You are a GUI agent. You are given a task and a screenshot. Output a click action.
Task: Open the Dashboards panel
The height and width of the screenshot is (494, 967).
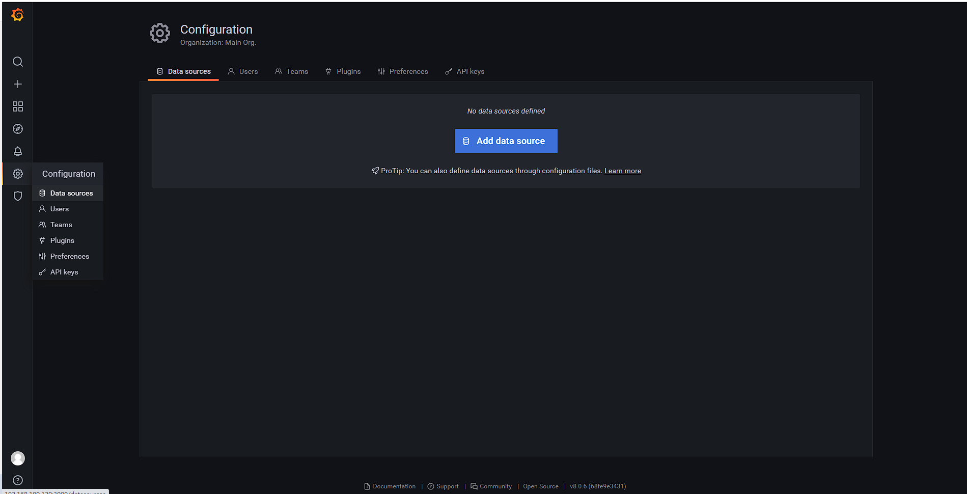[x=17, y=106]
